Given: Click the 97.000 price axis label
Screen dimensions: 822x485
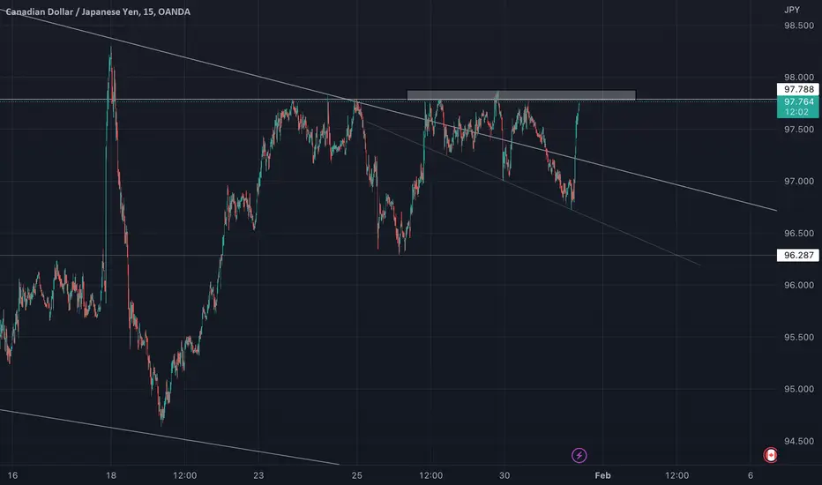Looking at the screenshot, I should coord(798,182).
